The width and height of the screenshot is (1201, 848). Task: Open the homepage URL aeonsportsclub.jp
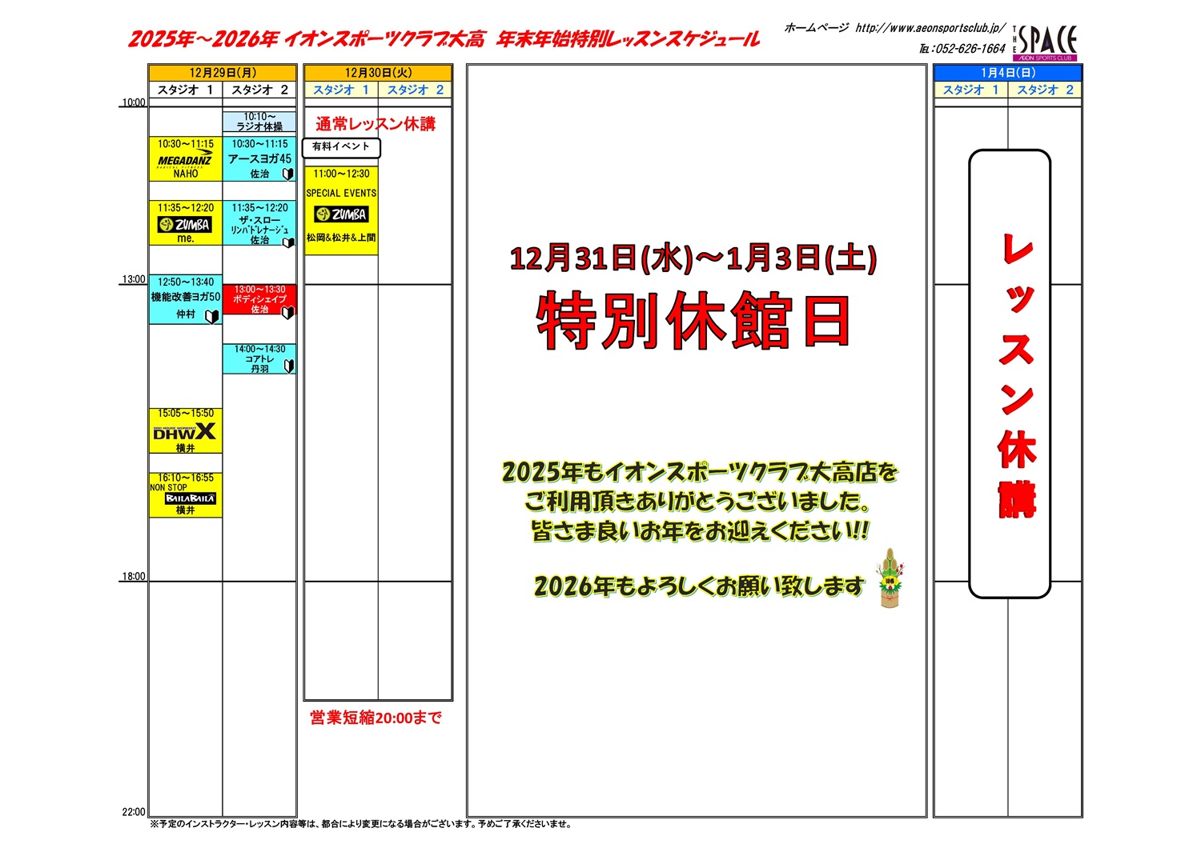(x=930, y=28)
